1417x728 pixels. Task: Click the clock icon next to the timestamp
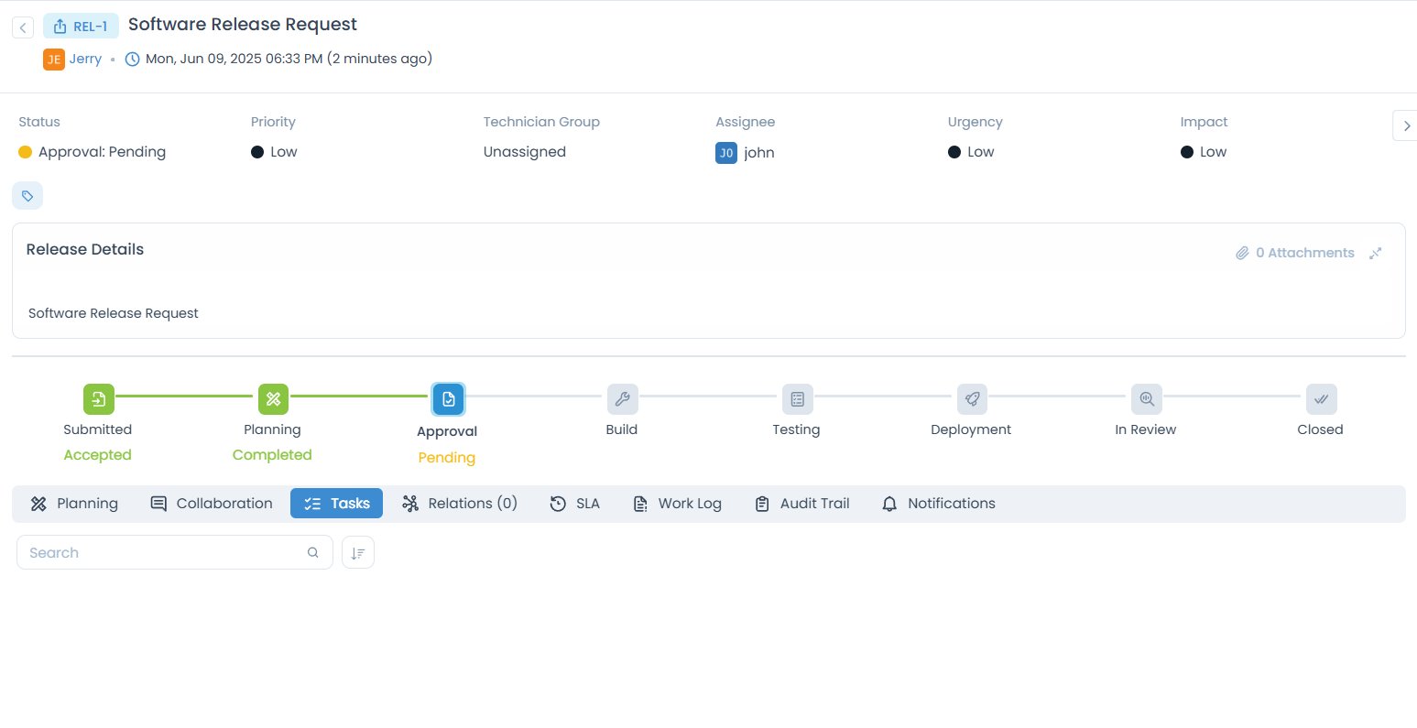point(132,58)
